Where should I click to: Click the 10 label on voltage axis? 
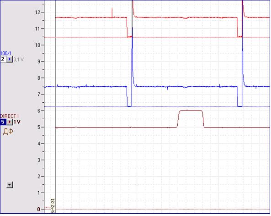(37, 45)
